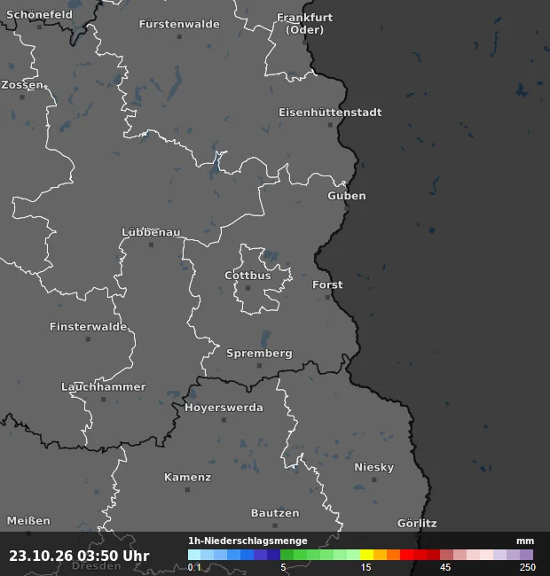Click the Meißen label

[28, 521]
